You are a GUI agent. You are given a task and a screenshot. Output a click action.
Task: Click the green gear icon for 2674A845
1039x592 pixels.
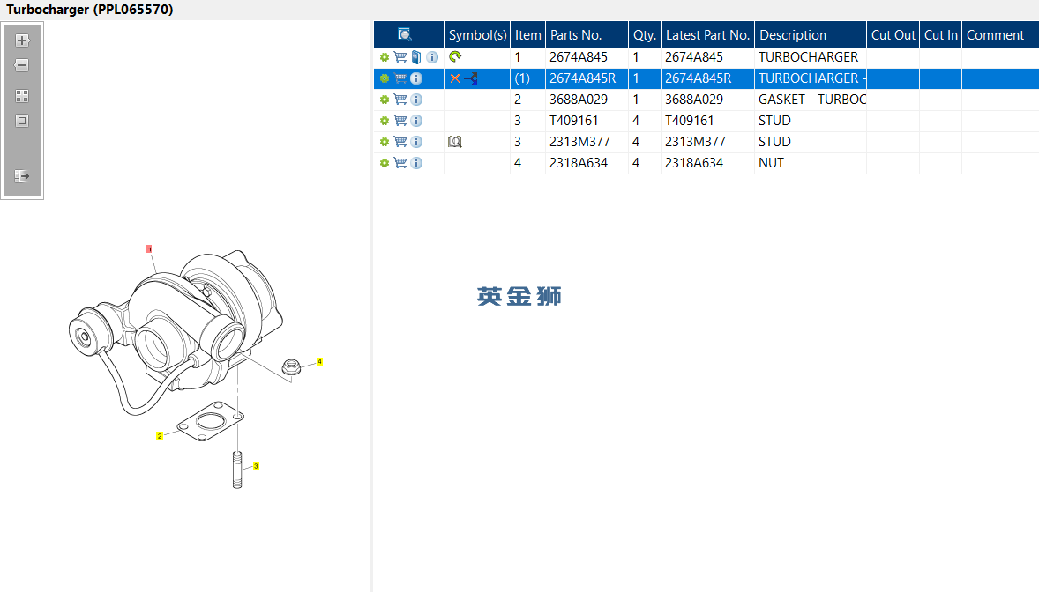pyautogui.click(x=385, y=57)
